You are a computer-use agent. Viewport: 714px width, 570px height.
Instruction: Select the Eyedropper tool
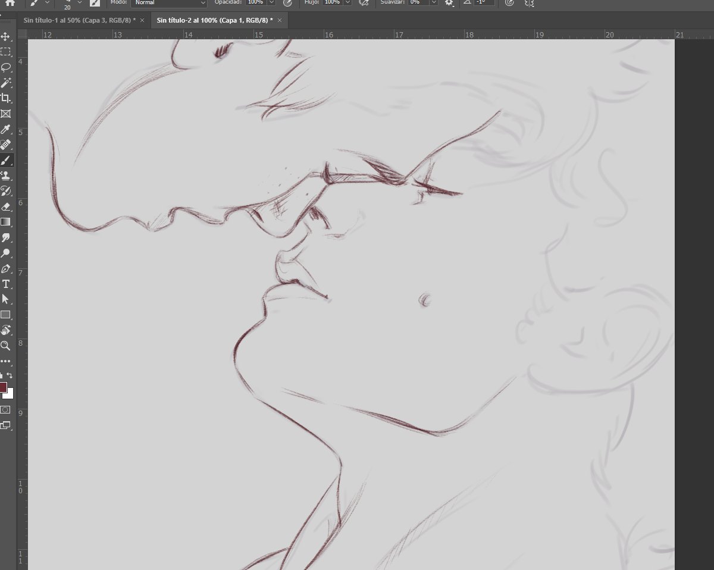[6, 129]
